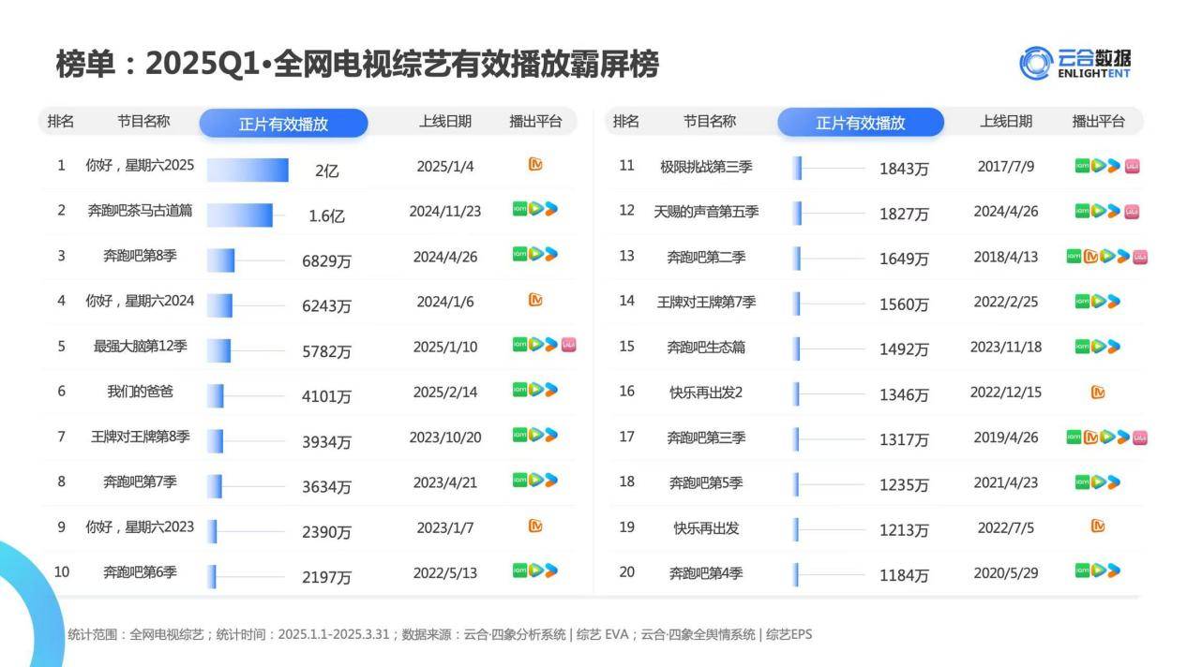Click the playback bar for 你好，星期六2025

point(248,170)
